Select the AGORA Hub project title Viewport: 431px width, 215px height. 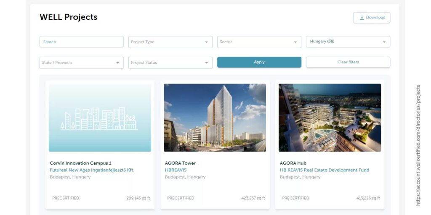pos(293,163)
